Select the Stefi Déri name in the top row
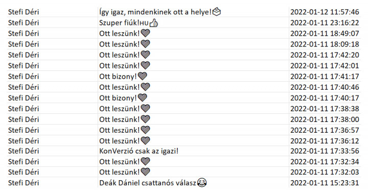The height and width of the screenshot is (195, 368). coord(24,12)
